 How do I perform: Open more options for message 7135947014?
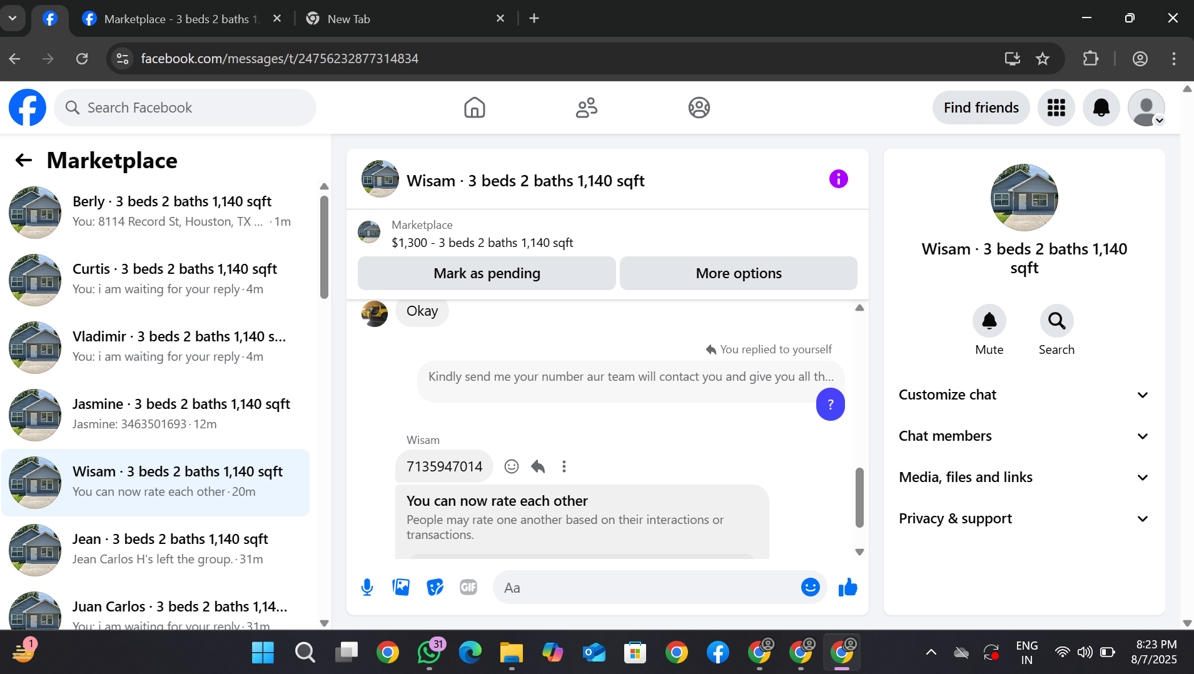(x=564, y=466)
